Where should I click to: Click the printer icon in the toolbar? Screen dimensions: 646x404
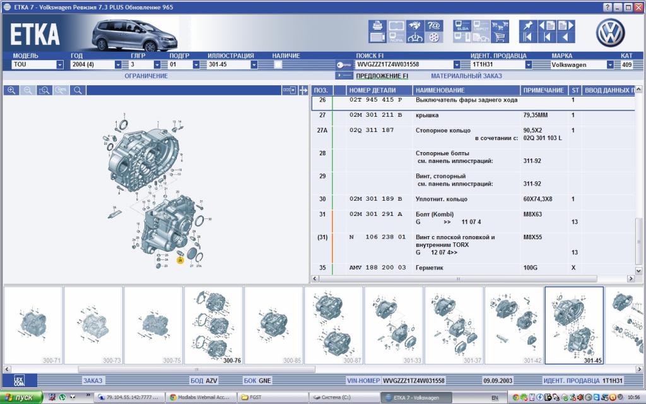pos(377,25)
